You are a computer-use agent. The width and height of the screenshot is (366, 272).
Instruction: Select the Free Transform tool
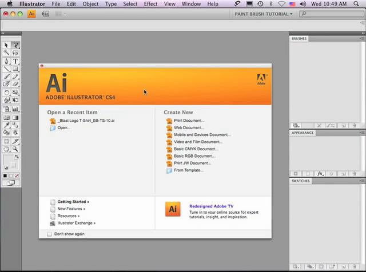tap(15, 100)
